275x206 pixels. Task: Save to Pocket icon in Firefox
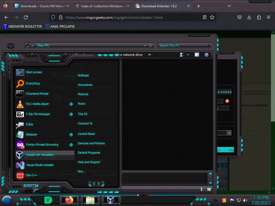pyautogui.click(x=239, y=17)
